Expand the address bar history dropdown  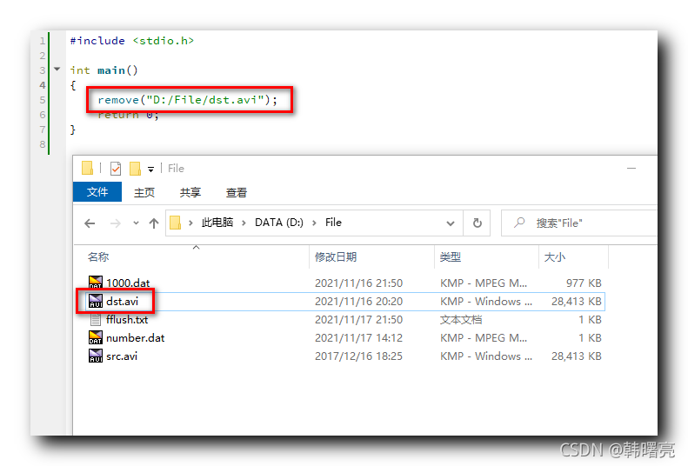(x=451, y=223)
